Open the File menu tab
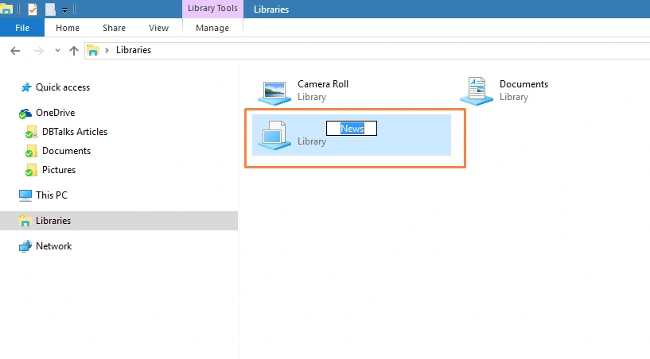The image size is (650, 359). [x=22, y=28]
